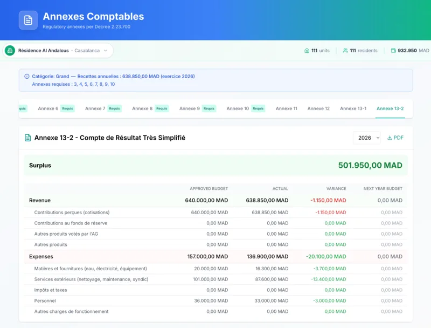Select the Annexe 13-2 tab
This screenshot has height=328, width=431.
390,108
